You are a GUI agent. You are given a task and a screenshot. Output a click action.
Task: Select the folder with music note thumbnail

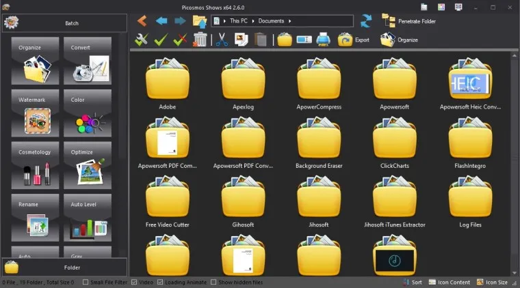394,255
